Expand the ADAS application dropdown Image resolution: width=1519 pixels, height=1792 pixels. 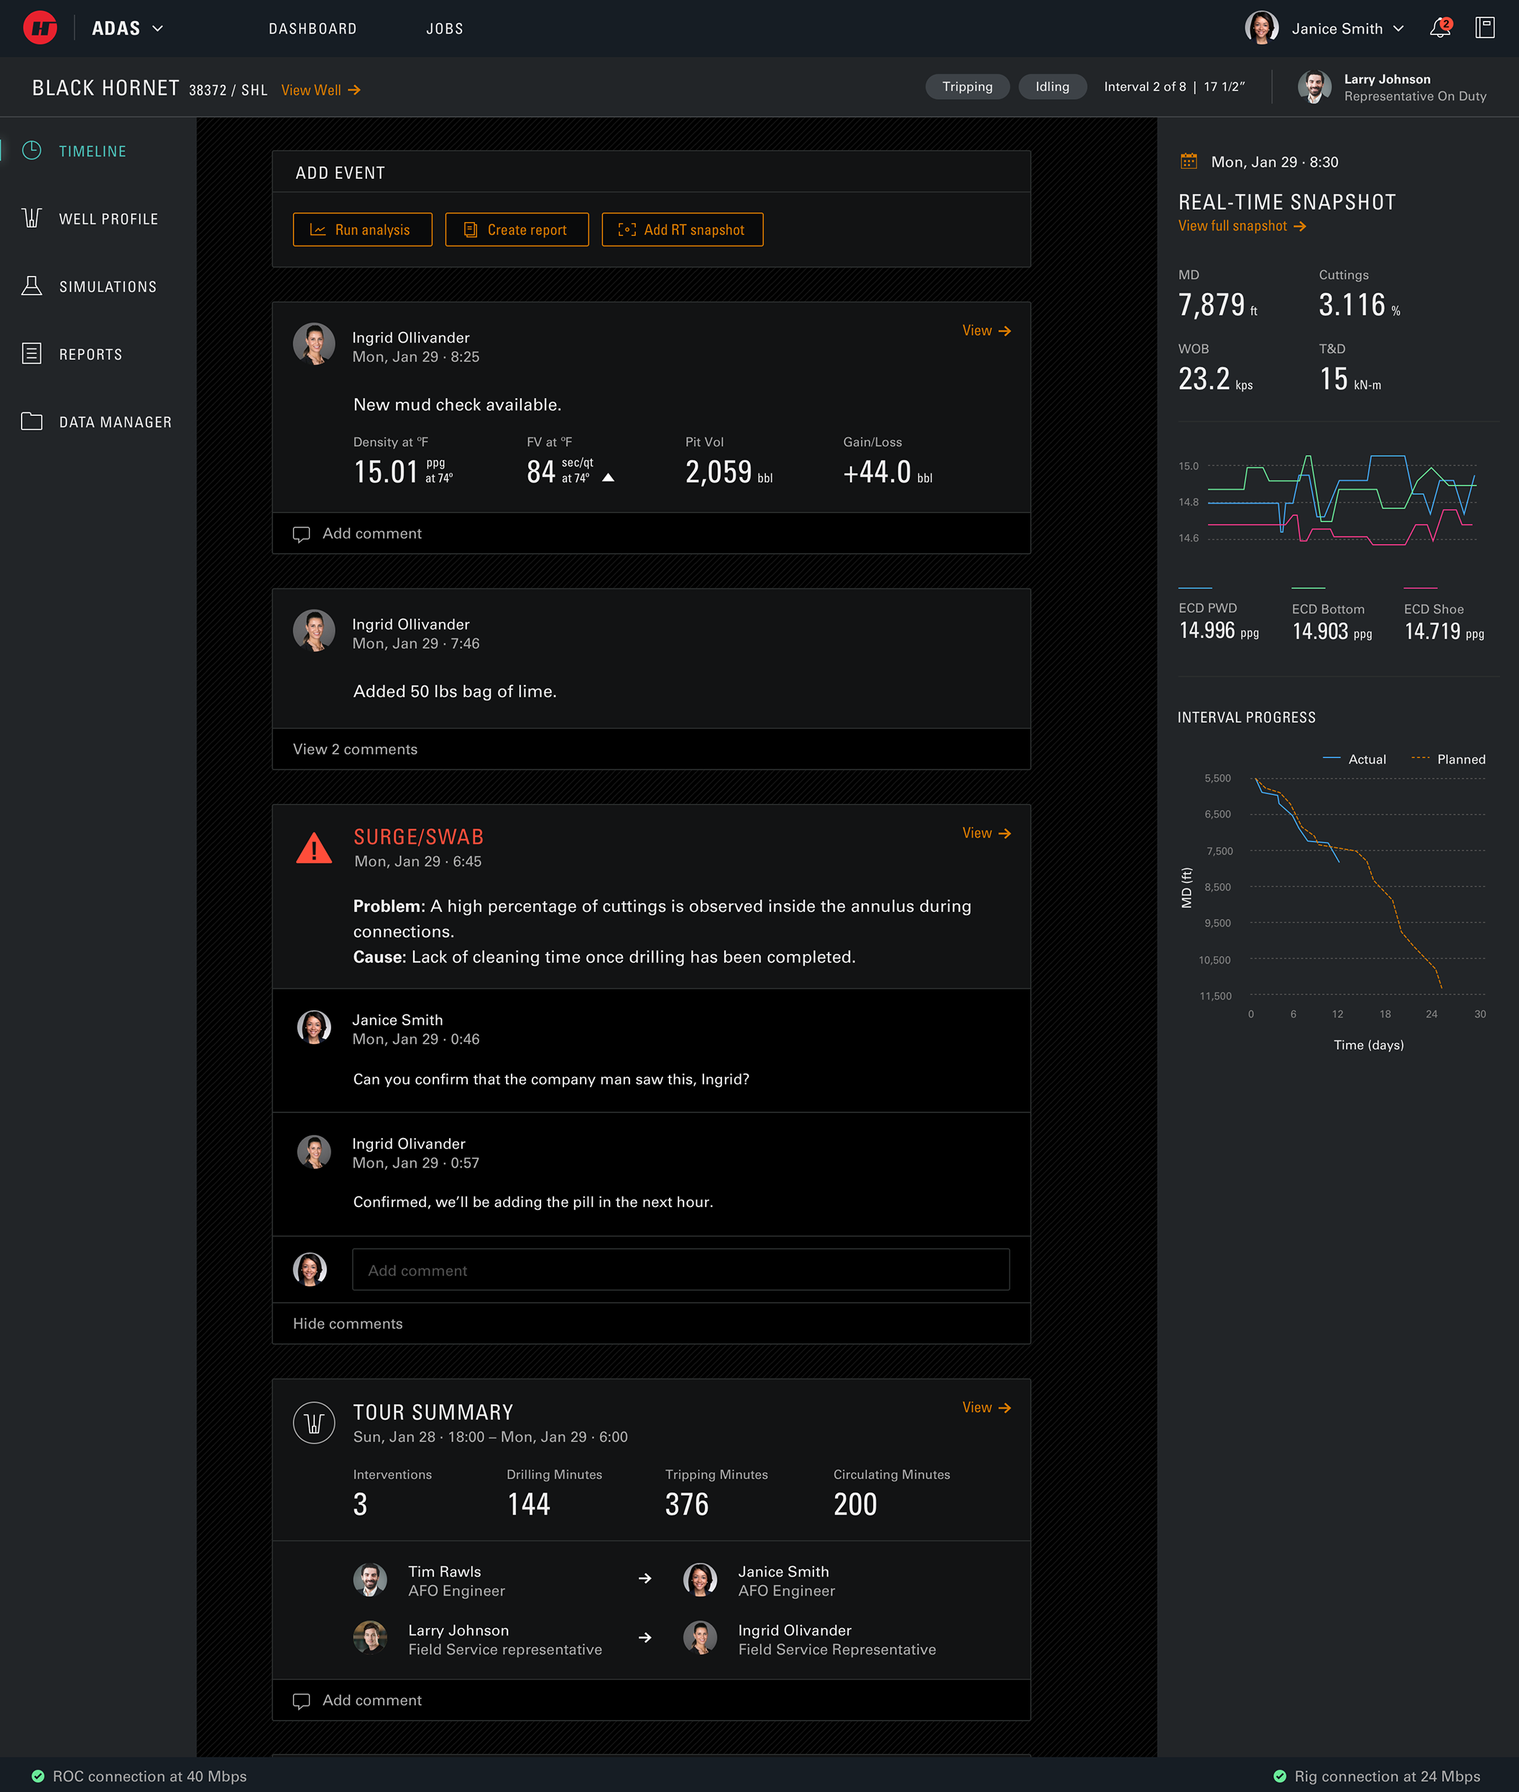(x=157, y=29)
